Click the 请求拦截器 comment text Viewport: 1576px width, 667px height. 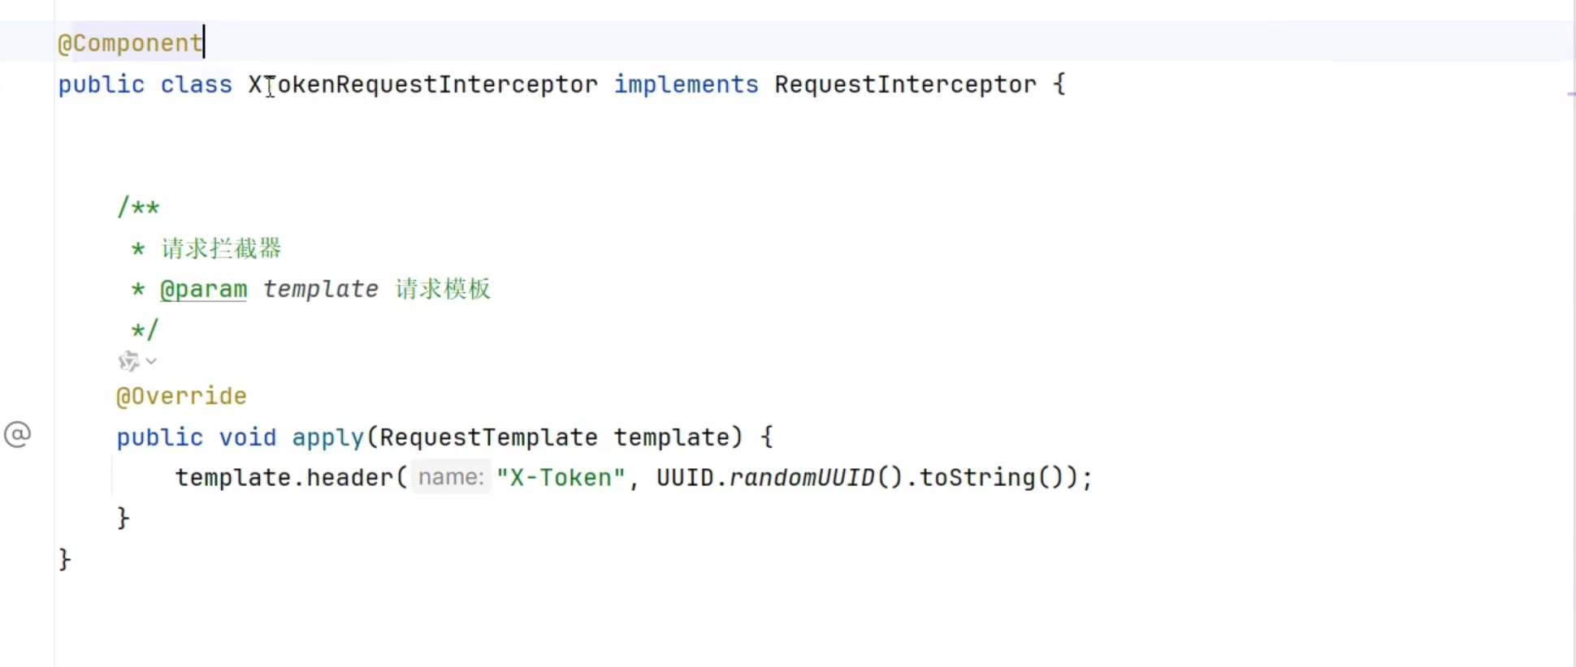[221, 248]
